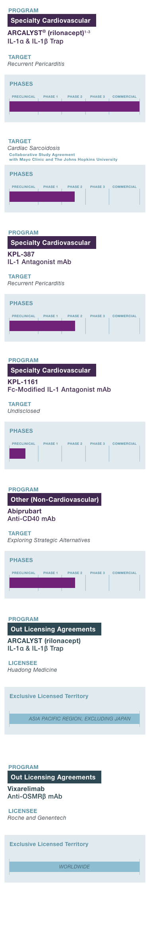Screen dimensions: 149x937
Task: Click the Cardiac Sarcoidosis phase 2 progress bar
Action: pos(42,197)
